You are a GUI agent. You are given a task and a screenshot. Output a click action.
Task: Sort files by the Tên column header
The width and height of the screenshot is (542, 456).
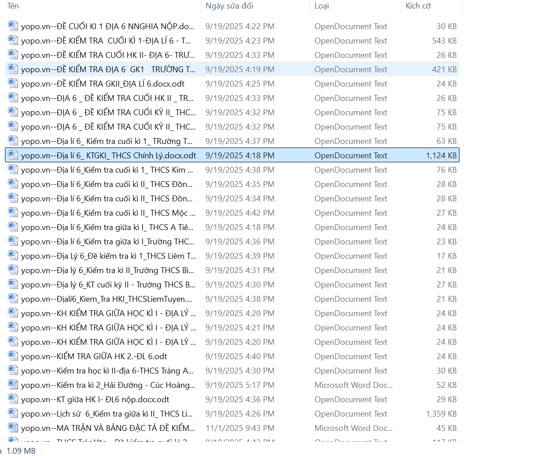coord(13,6)
